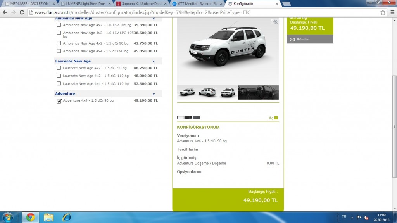Open the Windows Start menu
The image size is (397, 223).
(8, 217)
